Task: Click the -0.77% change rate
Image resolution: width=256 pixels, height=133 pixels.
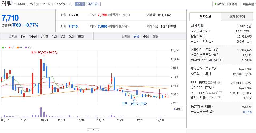Action: click(31, 25)
